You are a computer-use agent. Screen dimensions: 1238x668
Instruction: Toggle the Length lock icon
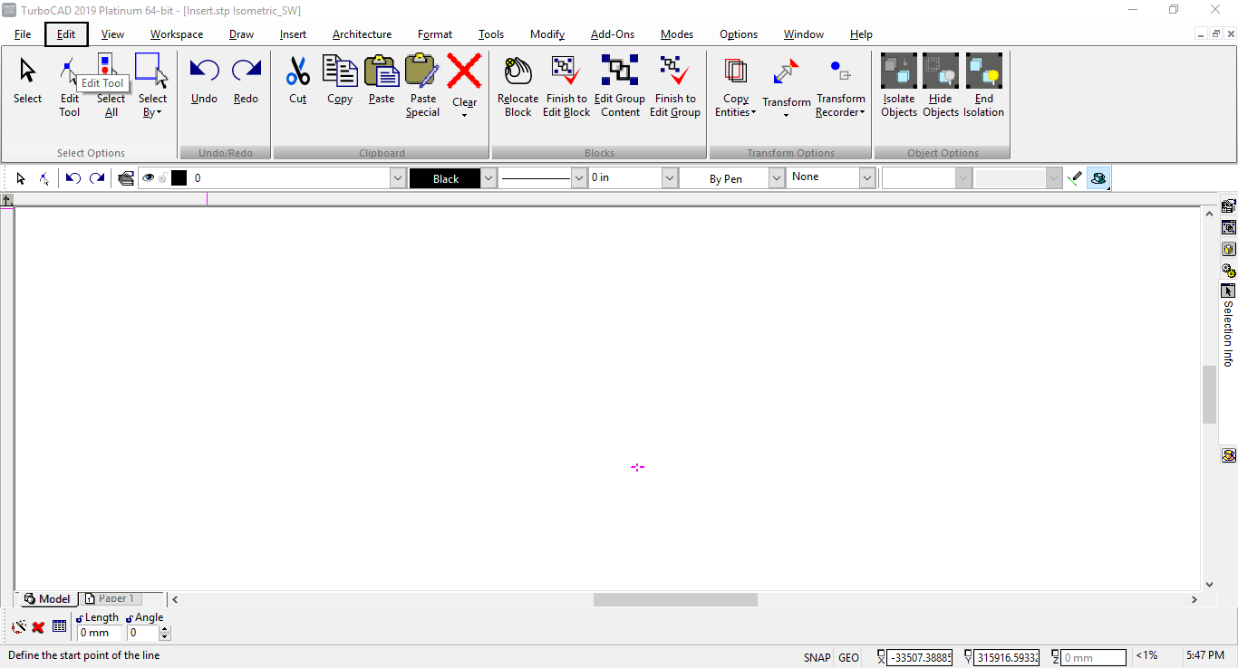[x=80, y=618]
